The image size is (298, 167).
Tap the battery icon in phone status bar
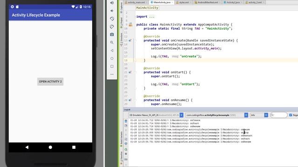[81, 7]
